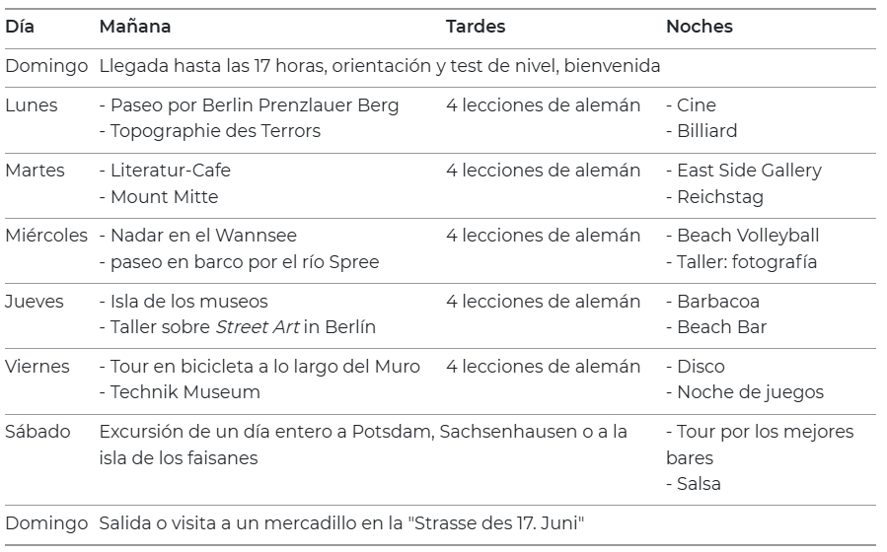887x552 pixels.
Task: Click "Beach Volleyball" evening activity
Action: 748,236
